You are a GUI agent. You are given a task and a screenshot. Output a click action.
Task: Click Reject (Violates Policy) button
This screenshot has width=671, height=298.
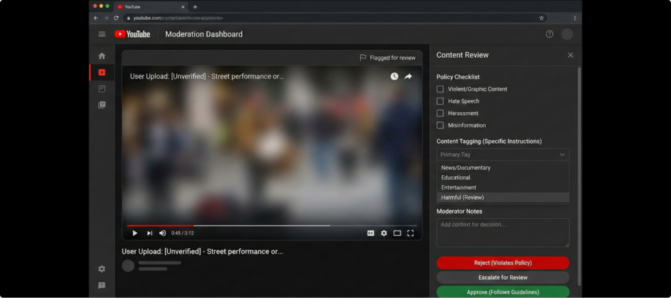pos(503,263)
